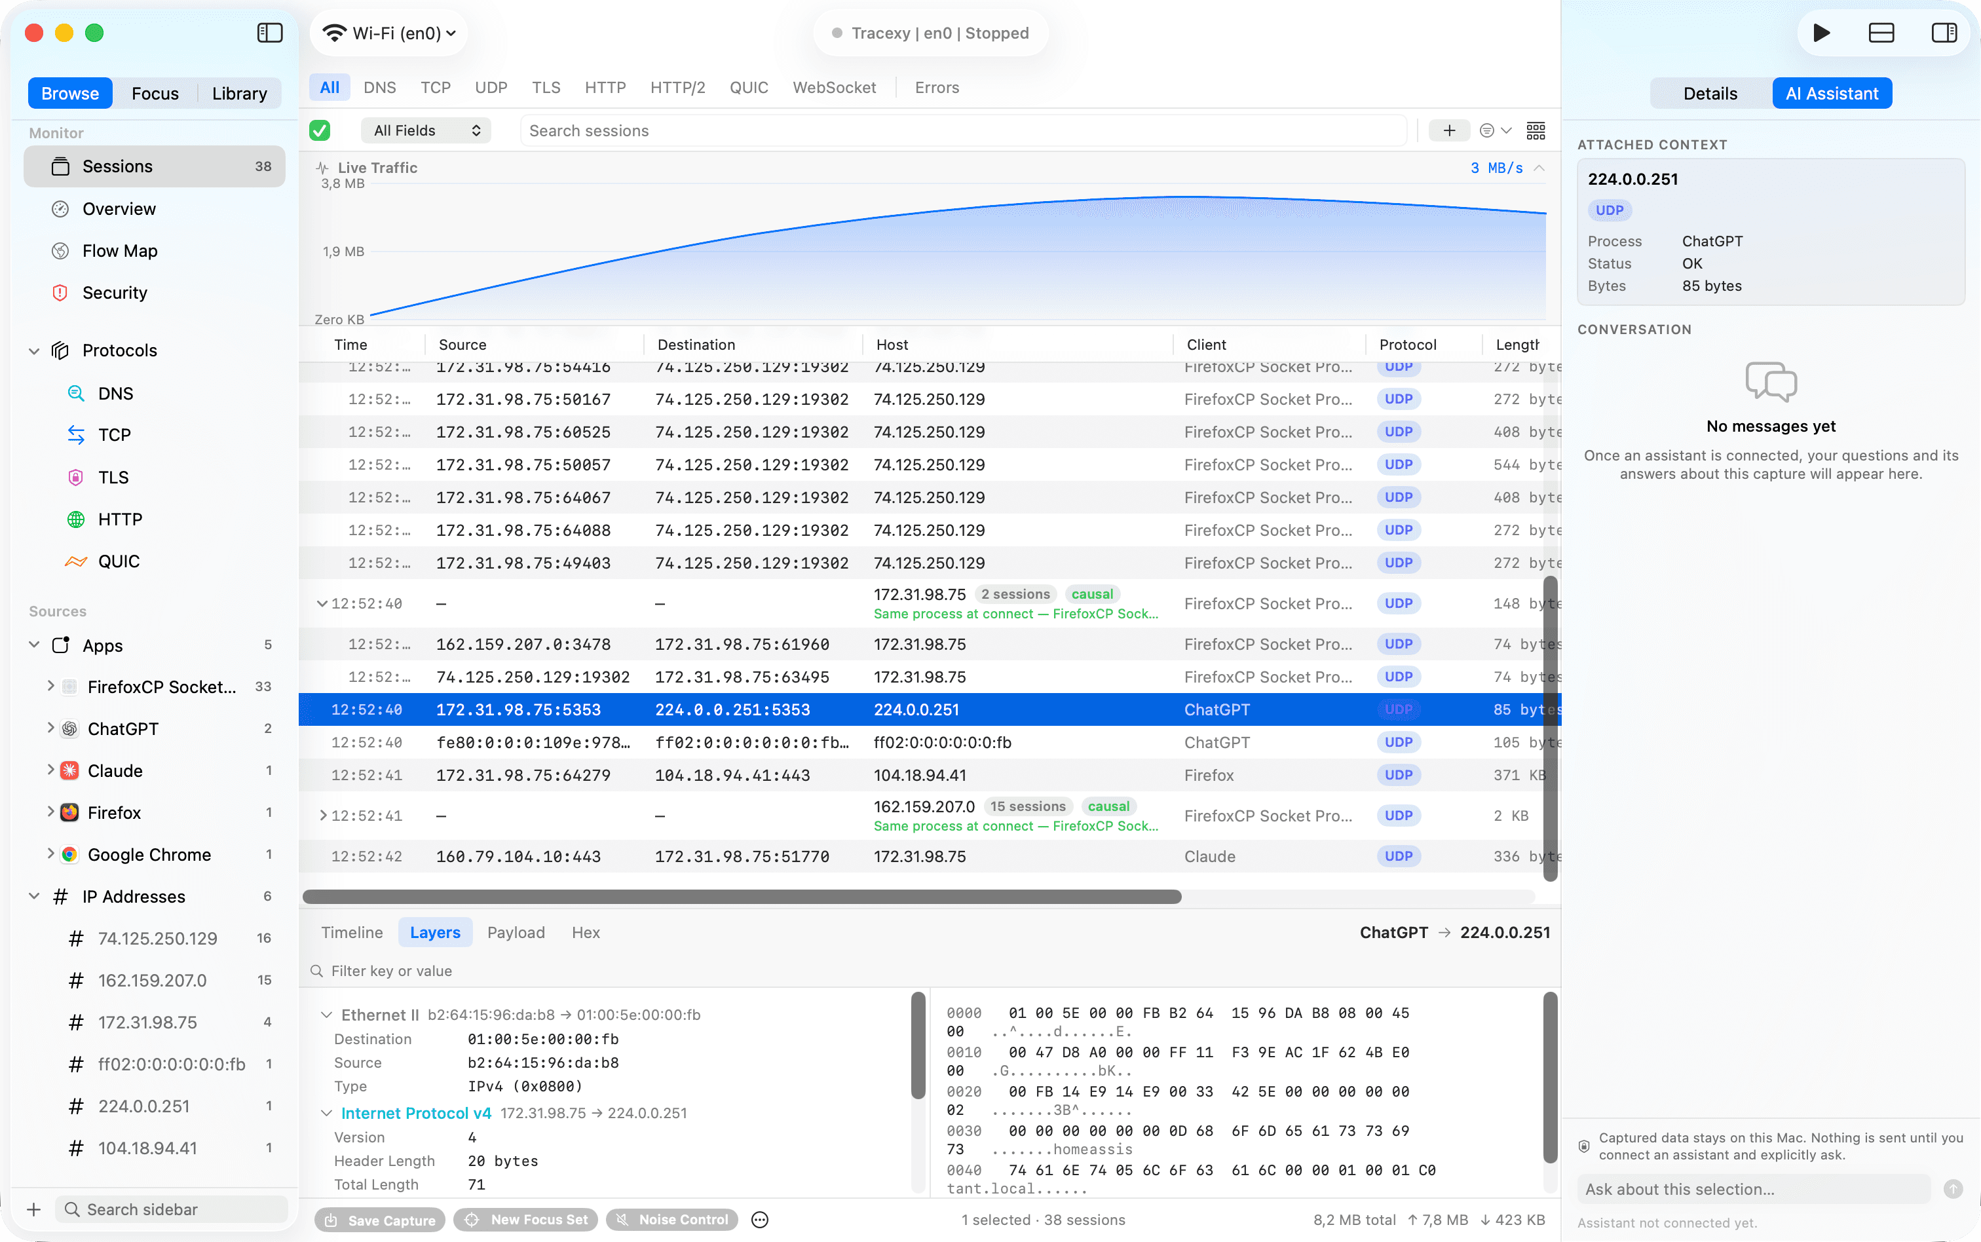Open the Security monitor
This screenshot has height=1242, width=1981.
115,292
